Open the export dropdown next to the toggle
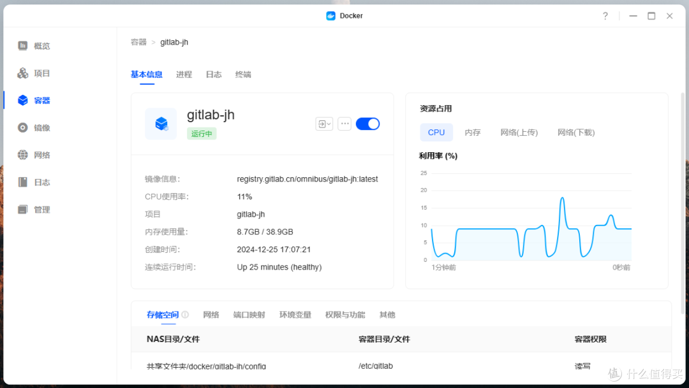 [324, 124]
